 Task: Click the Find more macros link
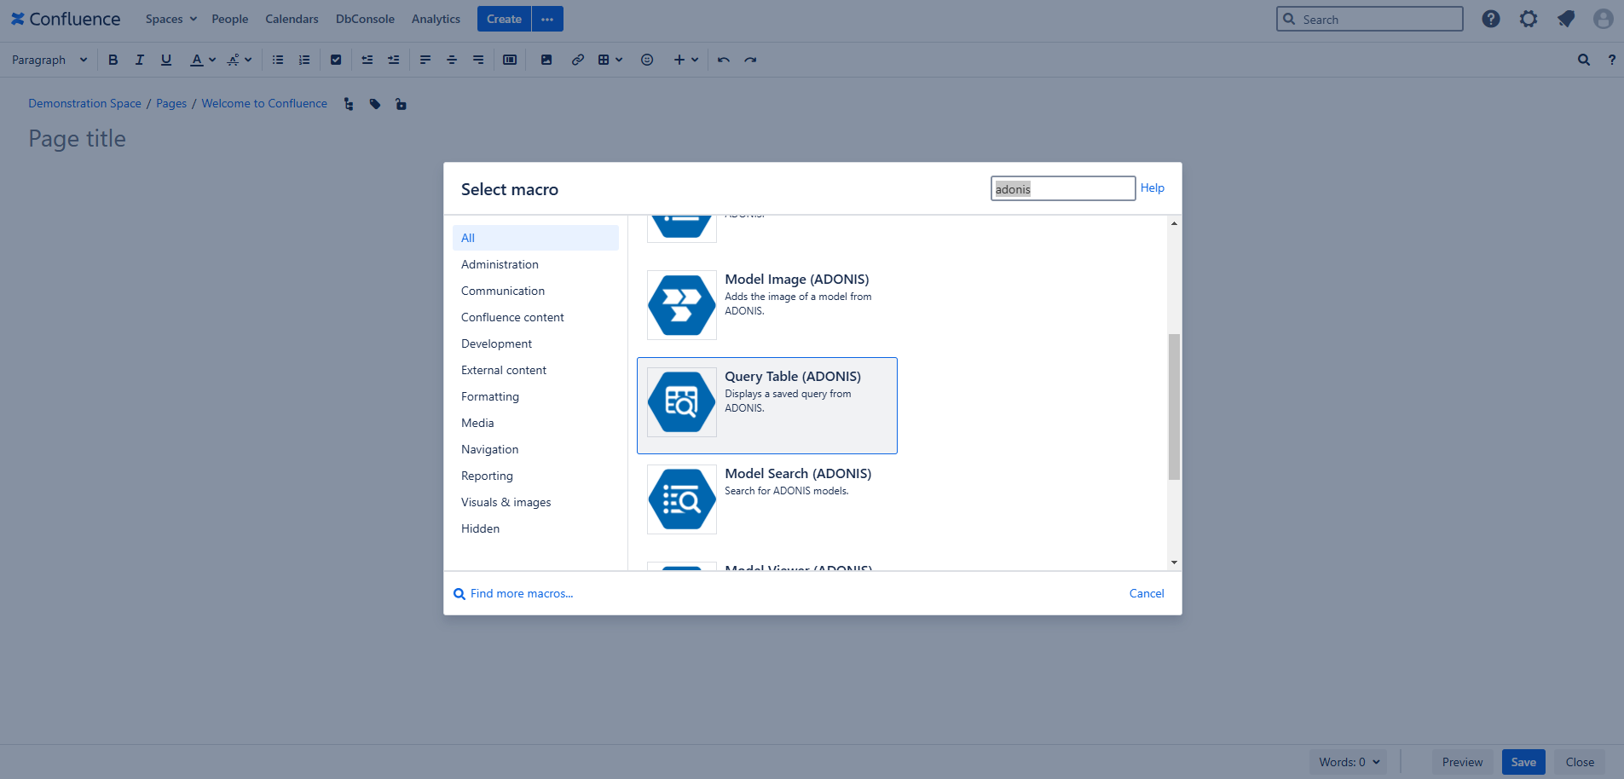[521, 593]
